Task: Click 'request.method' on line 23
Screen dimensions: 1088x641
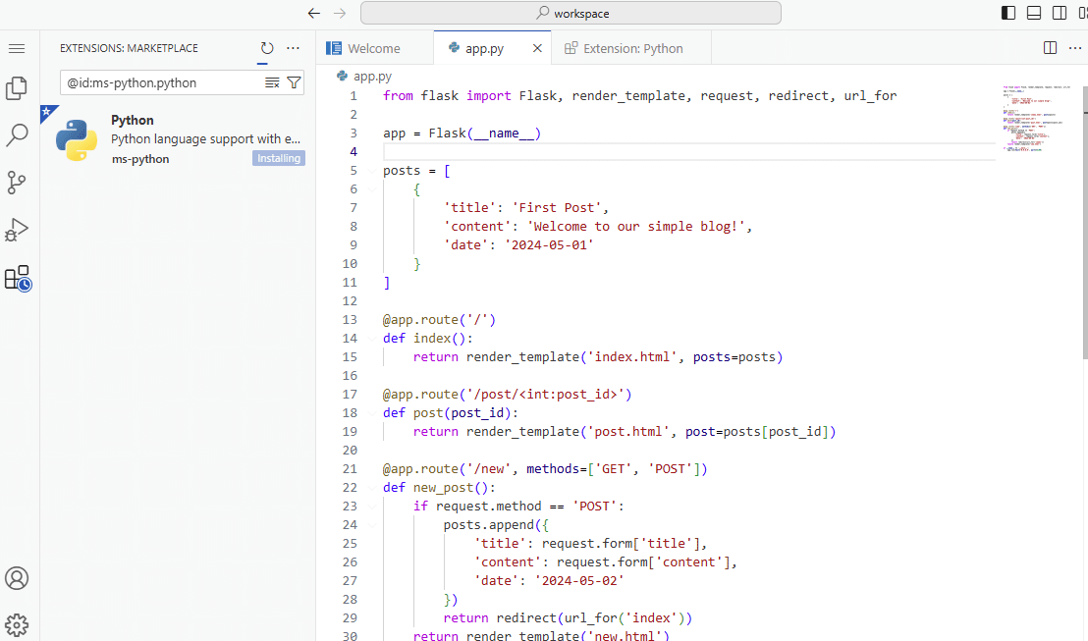Action: [488, 507]
